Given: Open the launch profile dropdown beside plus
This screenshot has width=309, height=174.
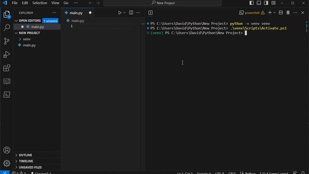Looking at the screenshot, I should [x=275, y=13].
